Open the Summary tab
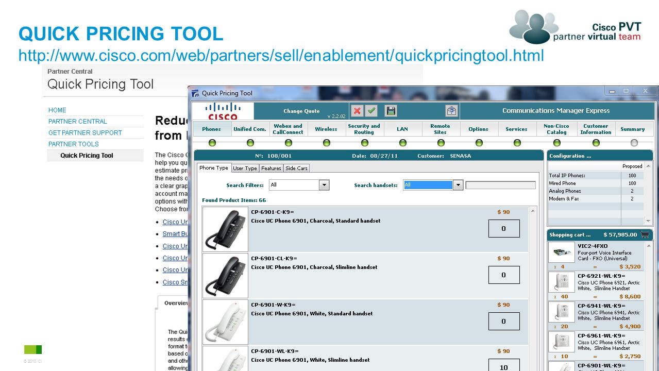This screenshot has width=659, height=371. pos(633,129)
